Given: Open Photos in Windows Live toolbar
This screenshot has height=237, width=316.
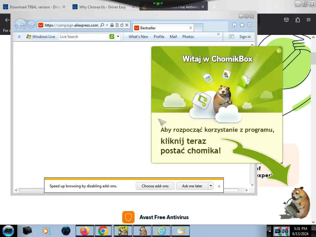Looking at the screenshot, I should 188,37.
